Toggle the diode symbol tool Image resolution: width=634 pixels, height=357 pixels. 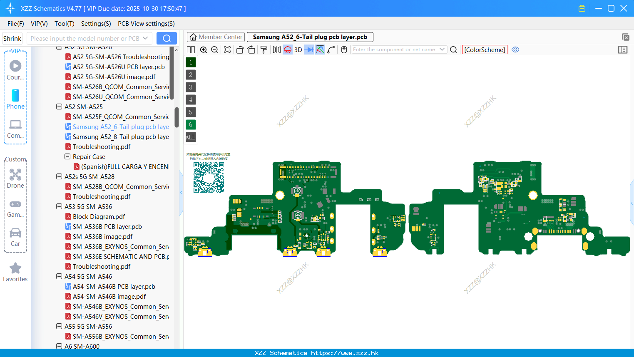[x=309, y=50]
